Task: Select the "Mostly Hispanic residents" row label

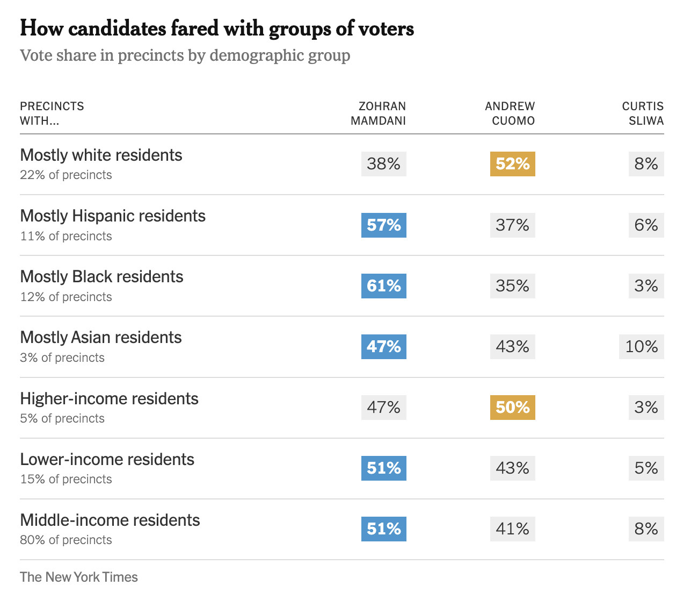Action: [x=113, y=216]
